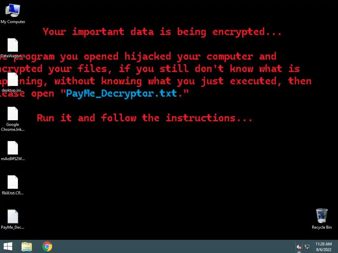Open the Windows Start menu
Viewport: 338px width, 253px height.
coord(8,246)
